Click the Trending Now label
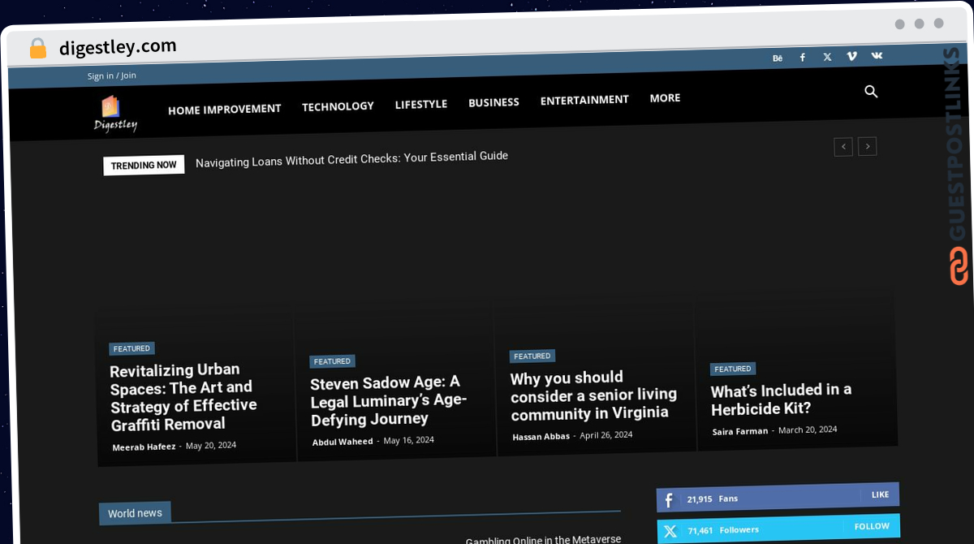This screenshot has height=544, width=974. click(144, 165)
